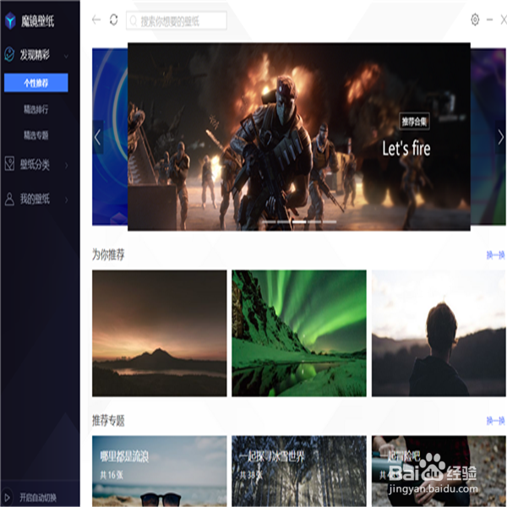Open the man silhouette wallpaper

439,334
